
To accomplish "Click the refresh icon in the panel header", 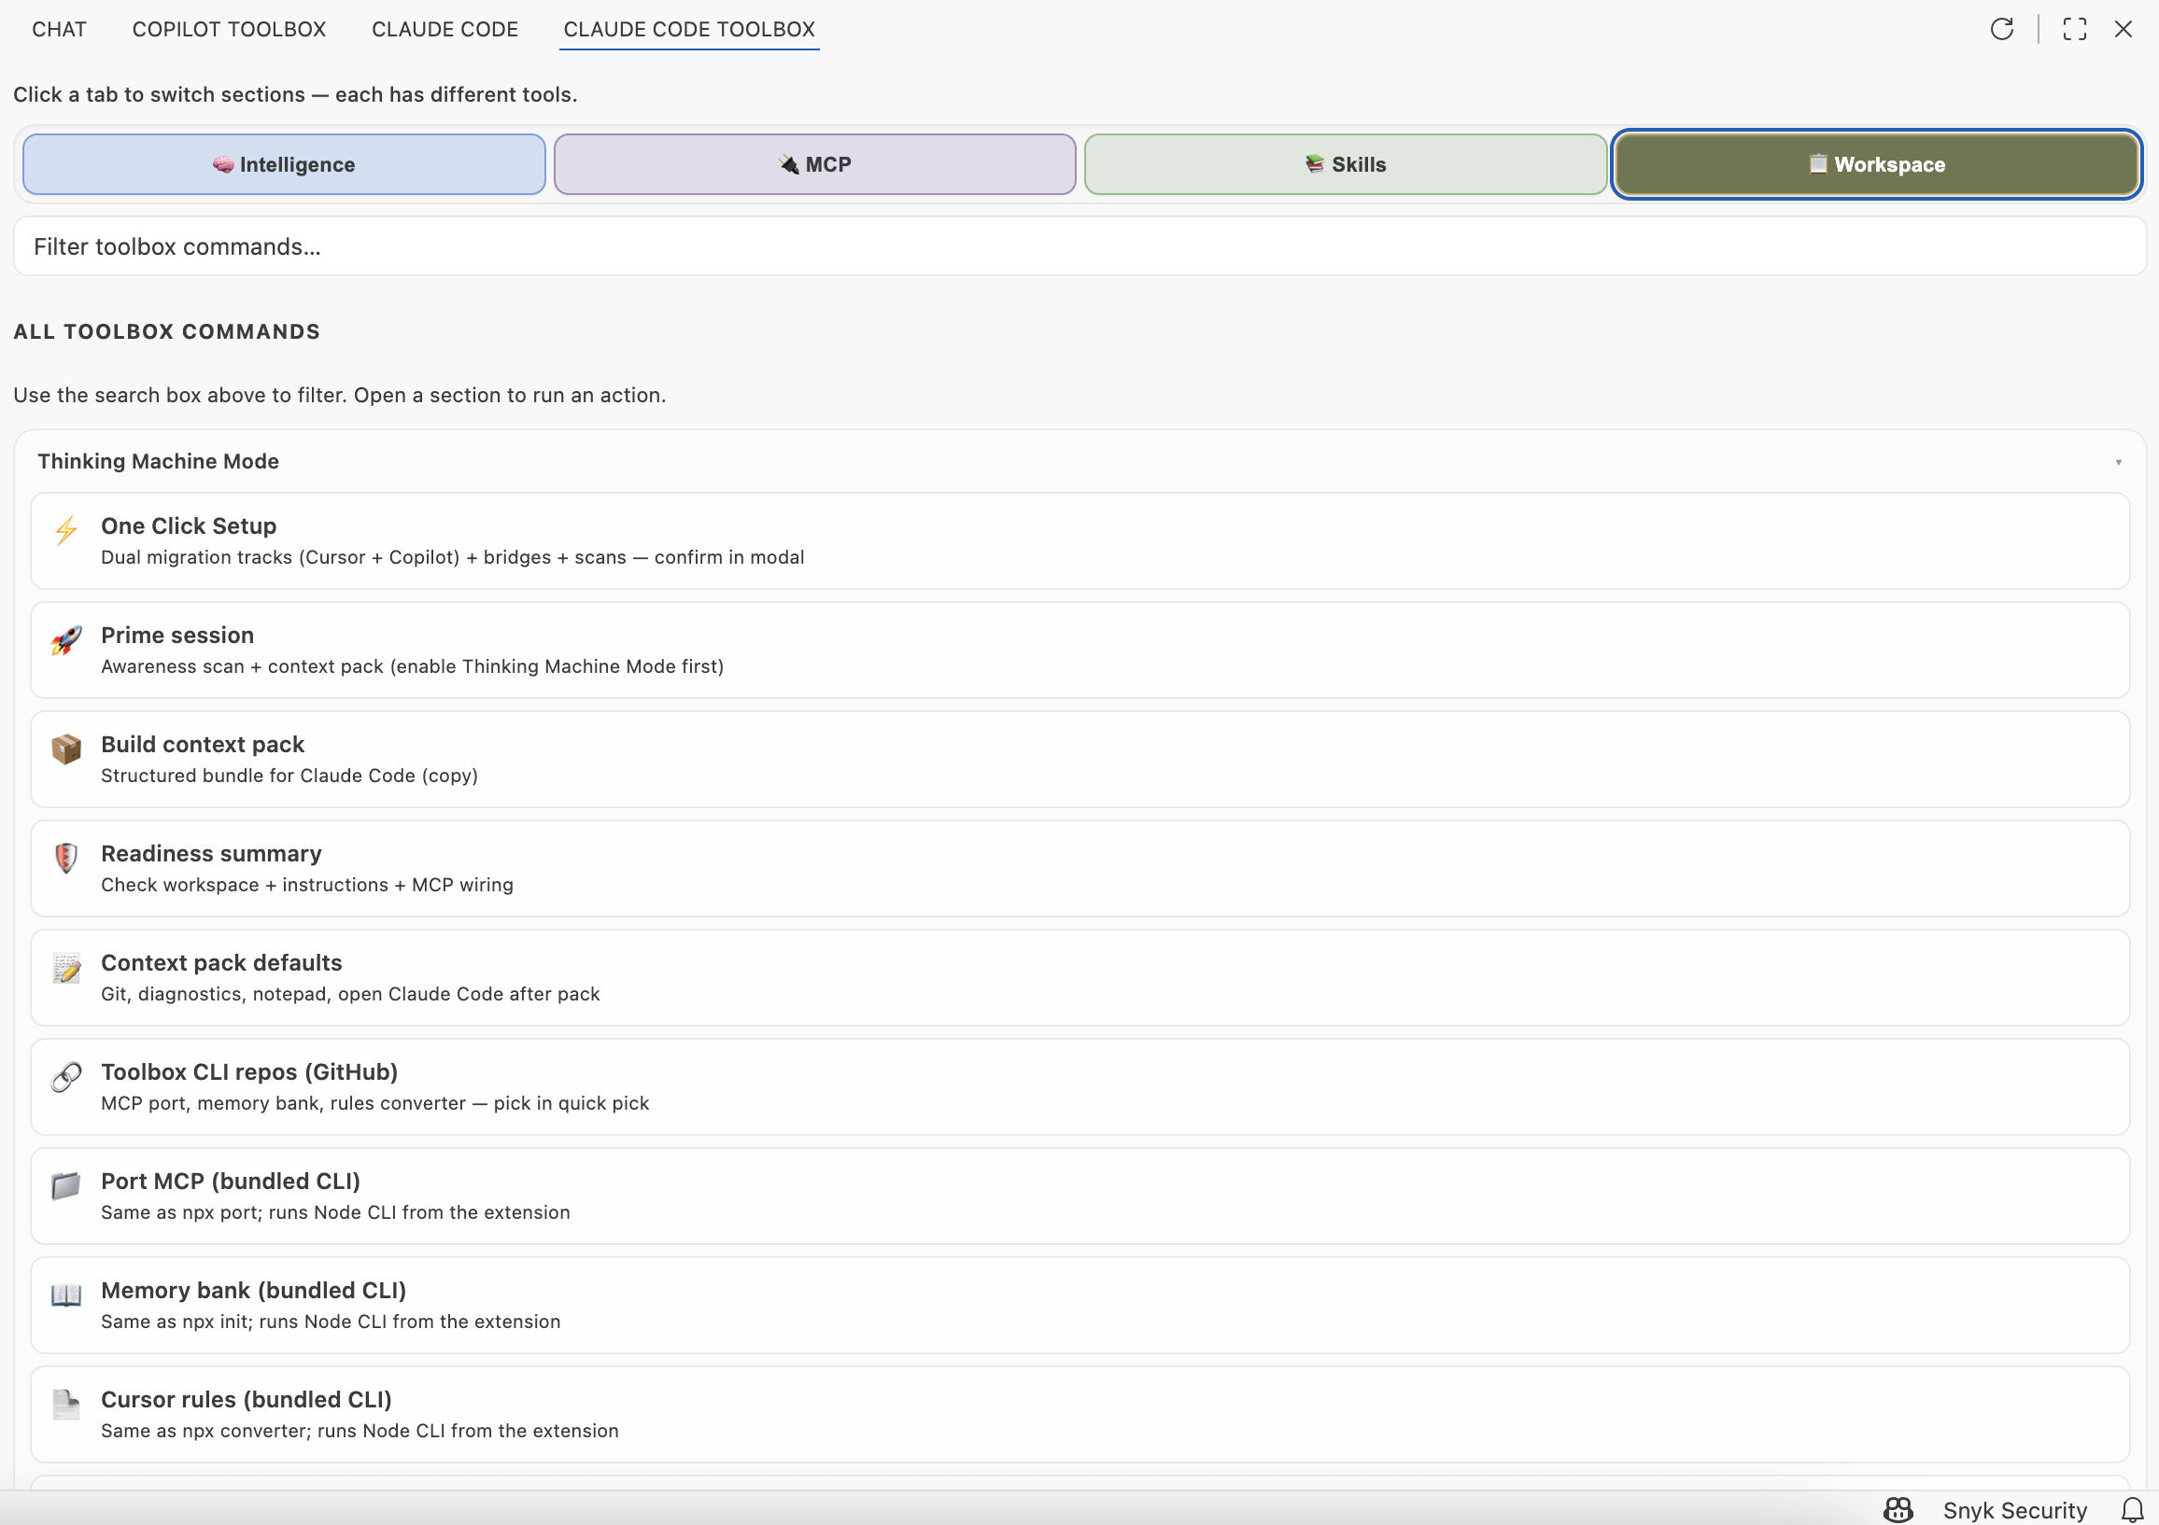I will tap(2002, 29).
